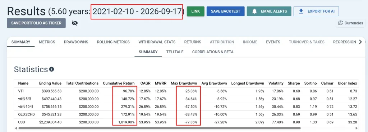Select the USD row name
Viewport: 368px width, 132px height.
(x=22, y=122)
